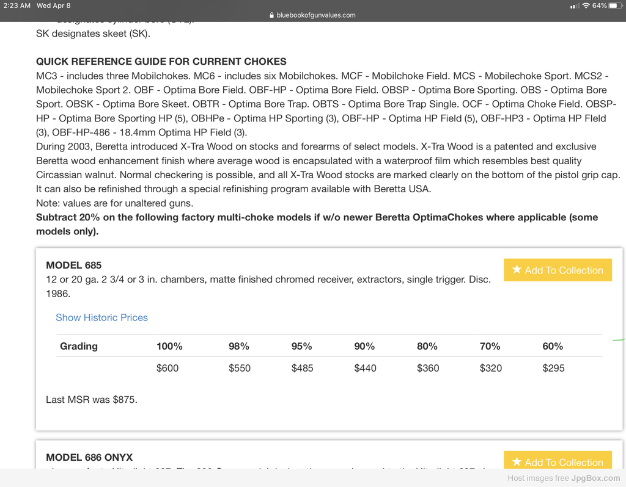Select the 98% column header
Screen dimensions: 626x487
[239, 346]
